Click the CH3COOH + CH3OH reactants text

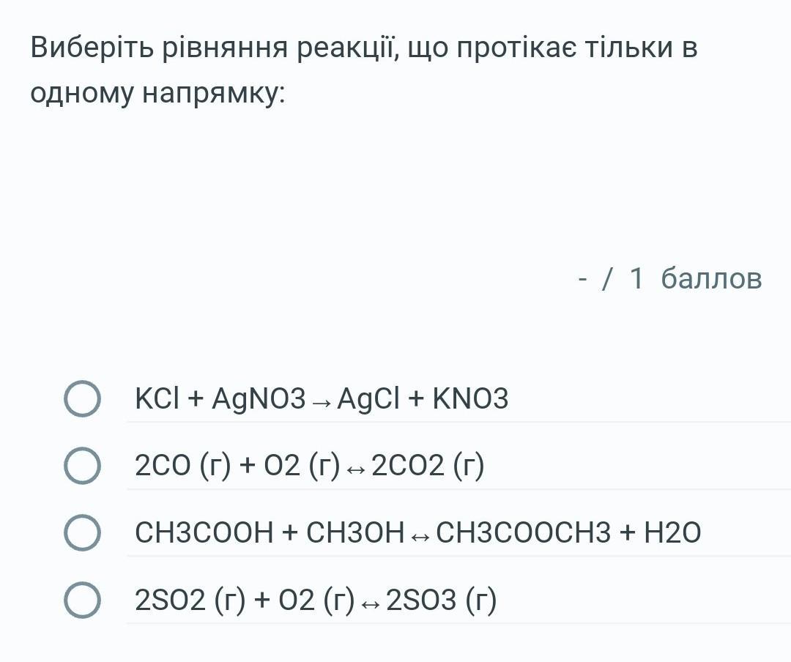[x=269, y=532]
